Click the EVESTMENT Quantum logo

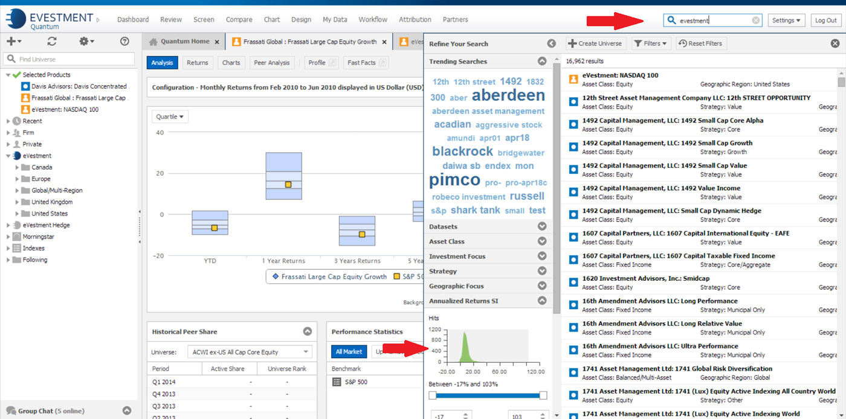coord(50,19)
